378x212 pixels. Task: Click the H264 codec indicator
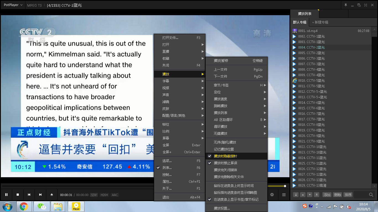pyautogui.click(x=104, y=195)
